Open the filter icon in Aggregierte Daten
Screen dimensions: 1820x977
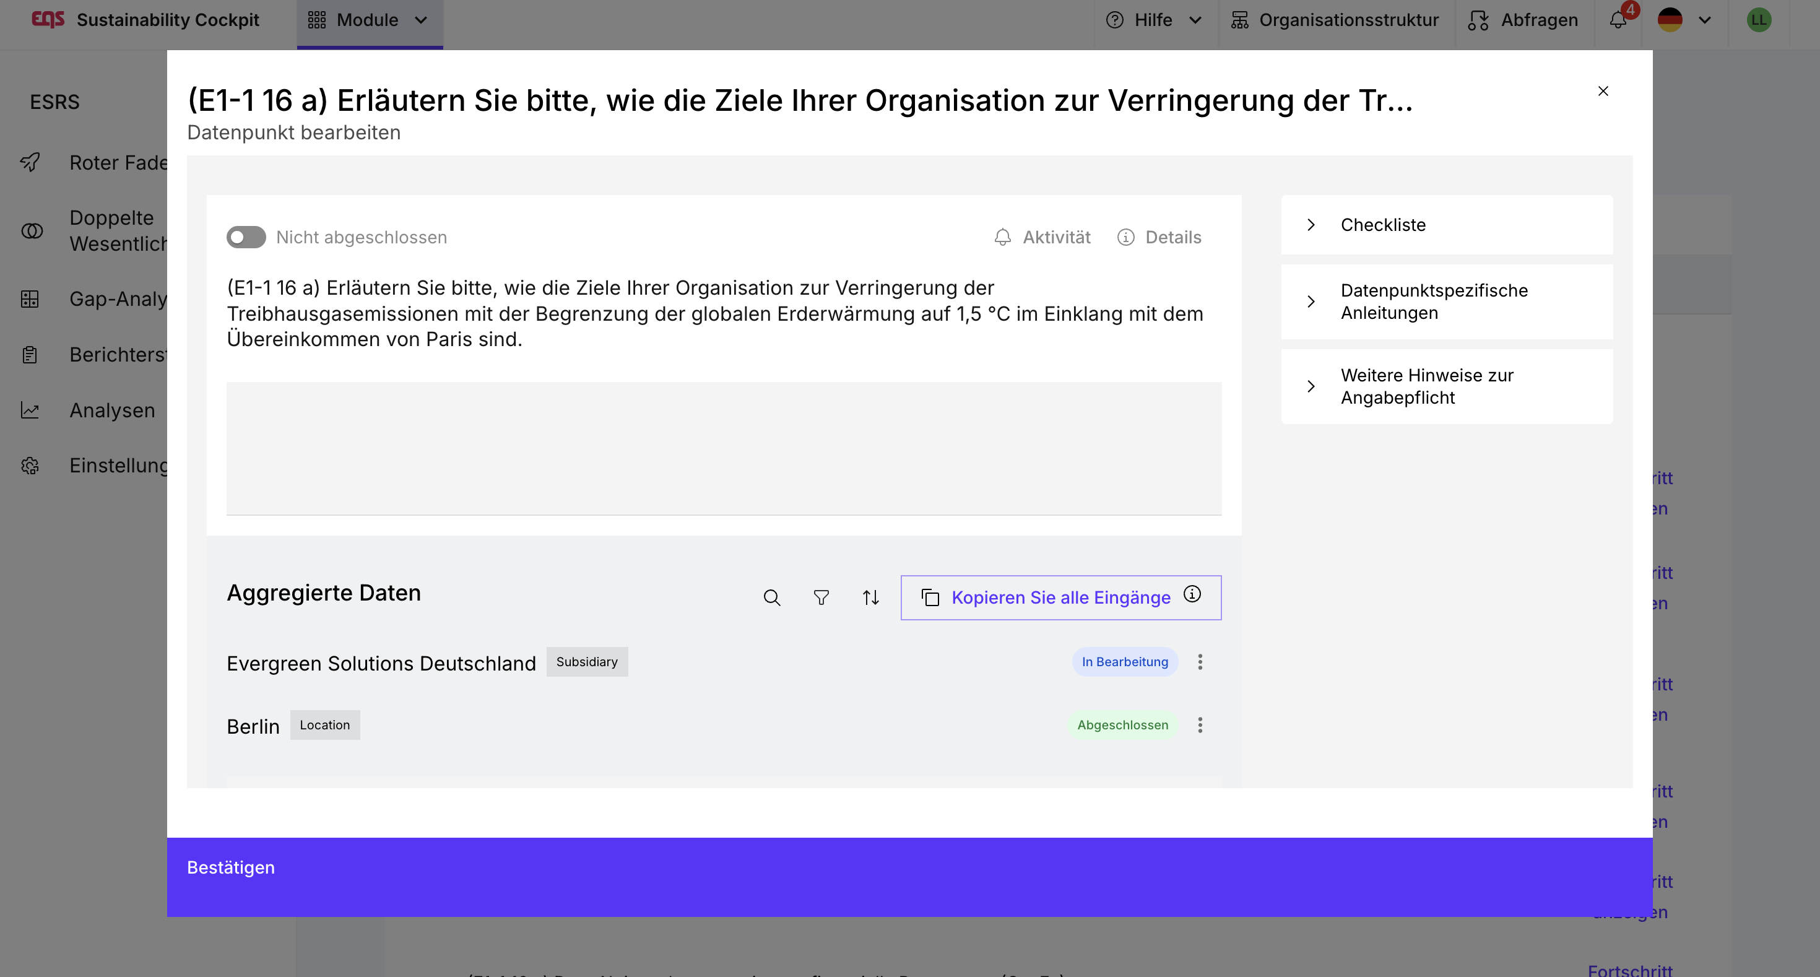pos(821,597)
